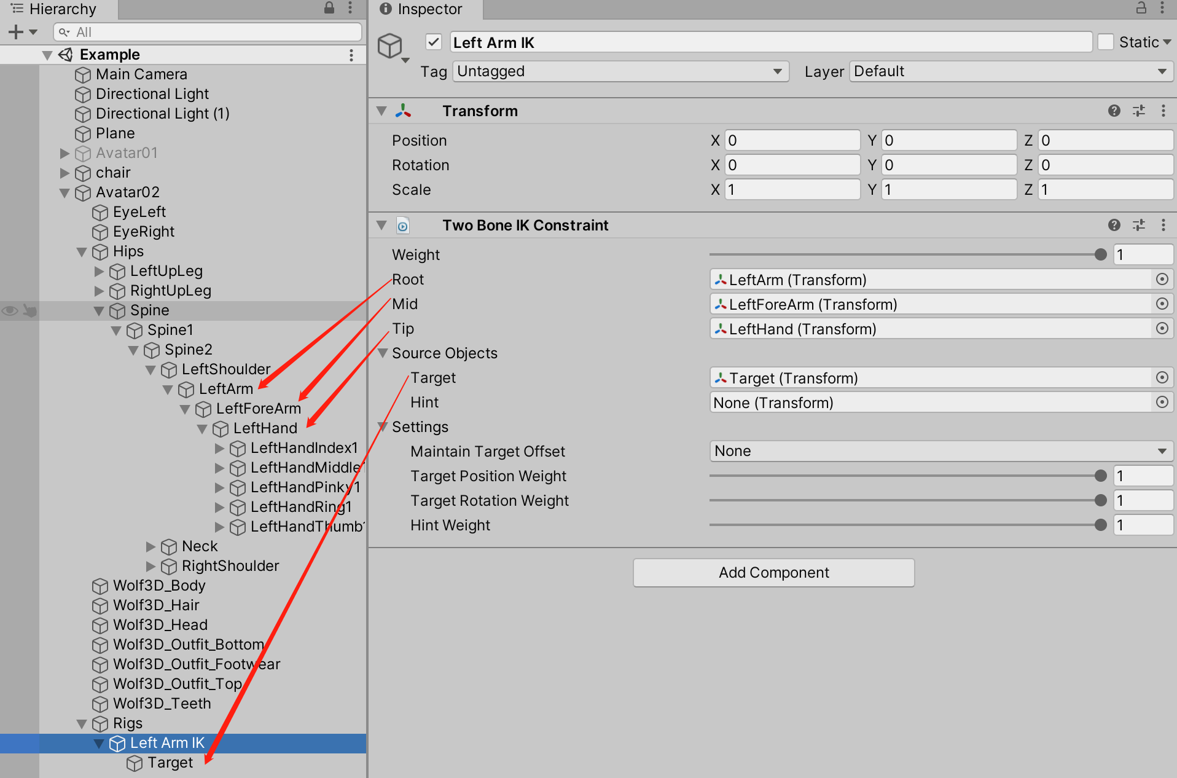The height and width of the screenshot is (778, 1177).
Task: Open Static flags dropdown arrow
Action: point(1167,42)
